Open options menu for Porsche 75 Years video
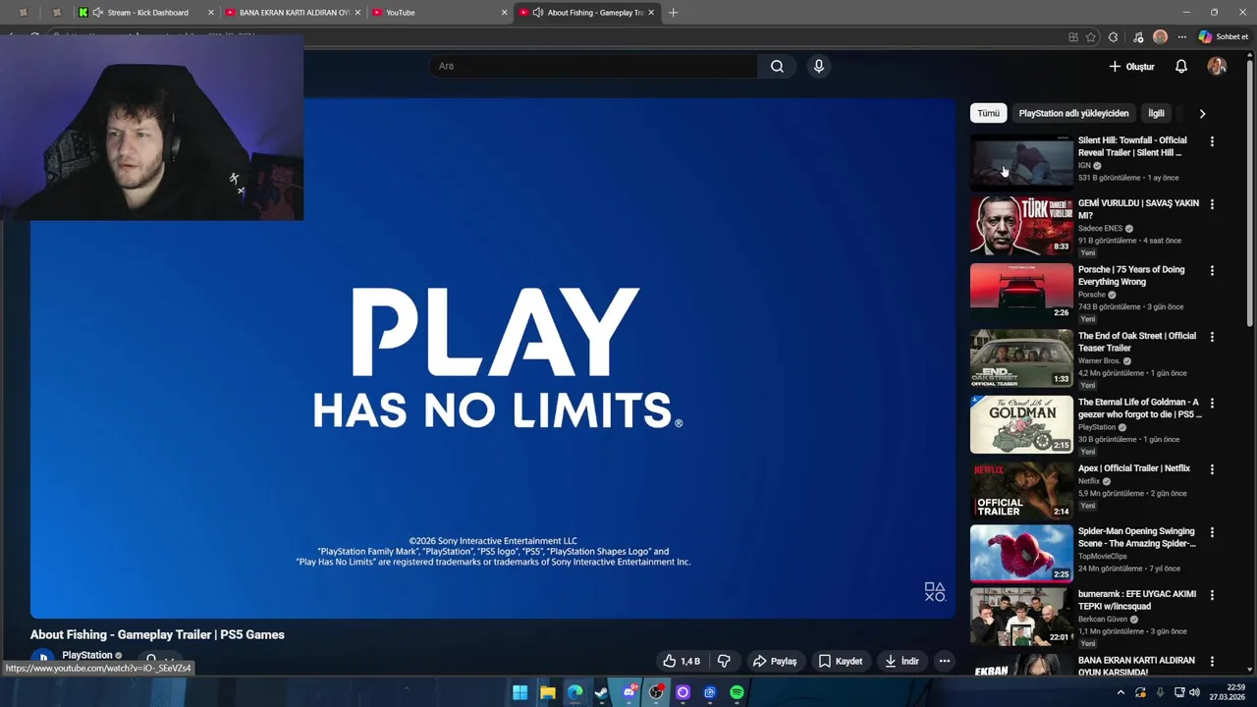 pyautogui.click(x=1212, y=270)
